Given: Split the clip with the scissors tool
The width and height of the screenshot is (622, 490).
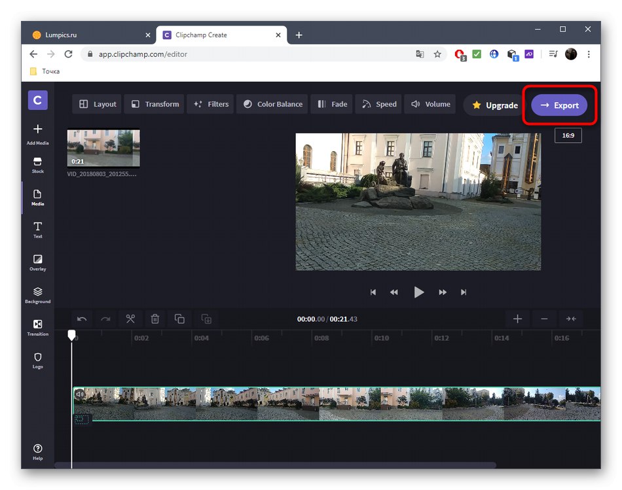Looking at the screenshot, I should [x=130, y=319].
